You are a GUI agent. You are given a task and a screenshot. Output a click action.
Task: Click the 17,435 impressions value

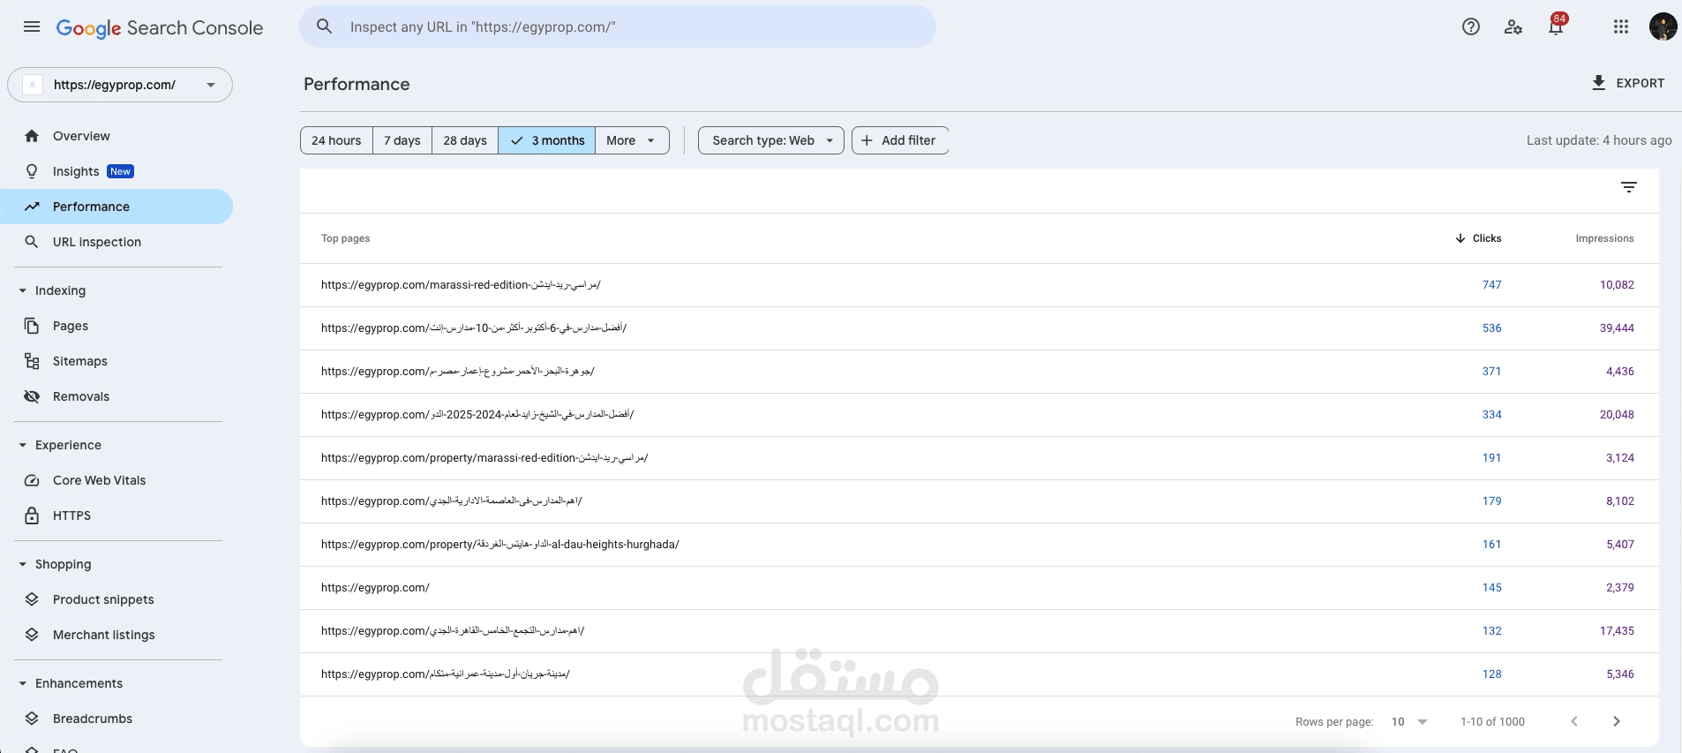click(x=1617, y=631)
